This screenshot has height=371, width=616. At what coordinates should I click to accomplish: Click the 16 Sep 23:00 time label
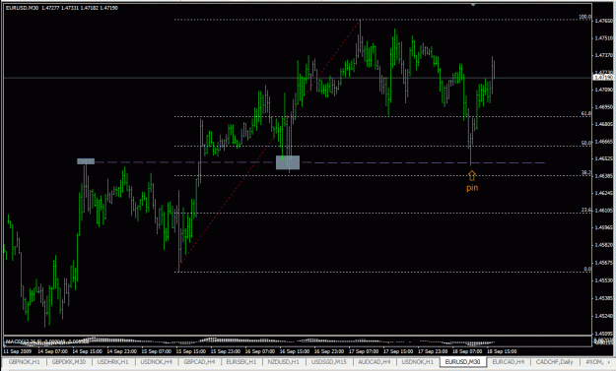click(x=329, y=351)
